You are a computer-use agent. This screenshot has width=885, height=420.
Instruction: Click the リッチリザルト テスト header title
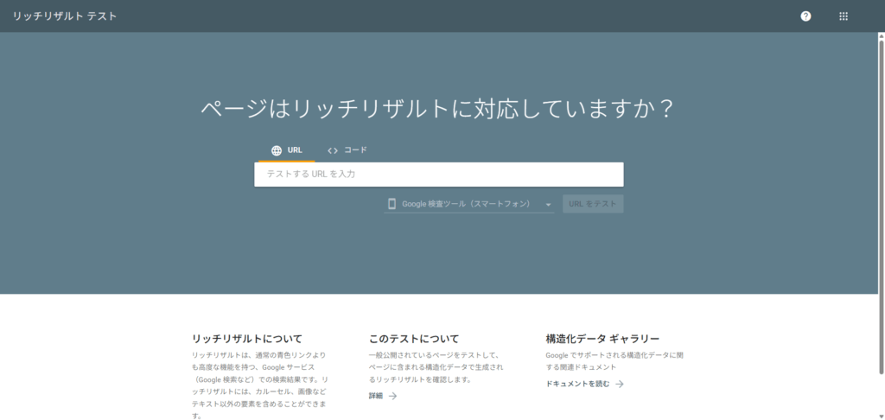click(64, 16)
